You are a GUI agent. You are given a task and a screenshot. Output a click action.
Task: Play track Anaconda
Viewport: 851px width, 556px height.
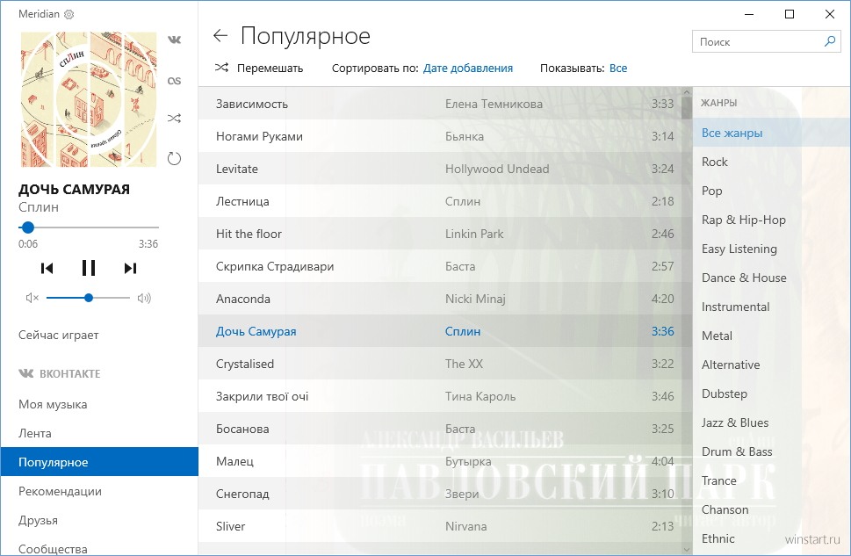(x=441, y=299)
